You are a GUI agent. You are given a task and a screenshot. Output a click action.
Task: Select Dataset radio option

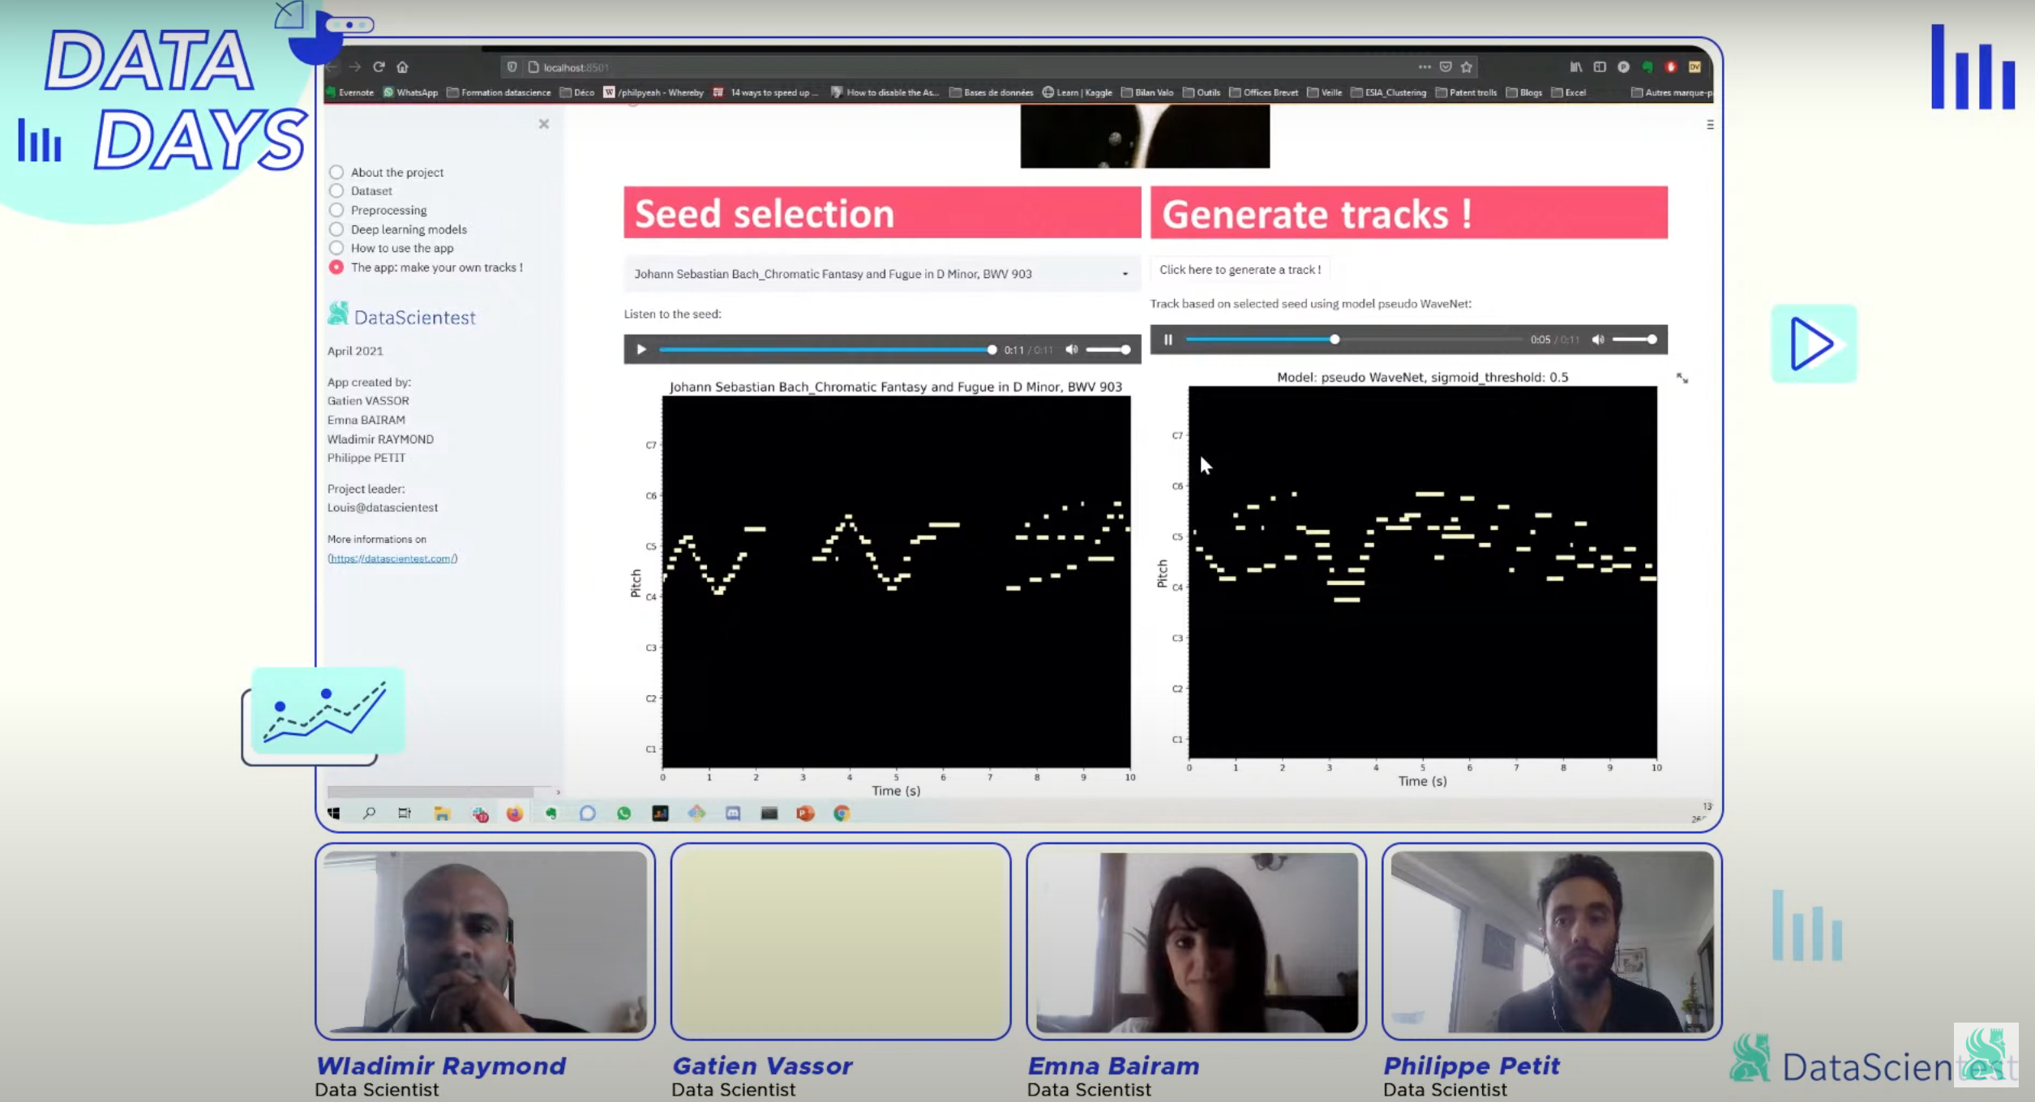click(336, 190)
